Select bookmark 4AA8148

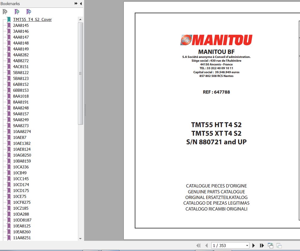point(21,43)
